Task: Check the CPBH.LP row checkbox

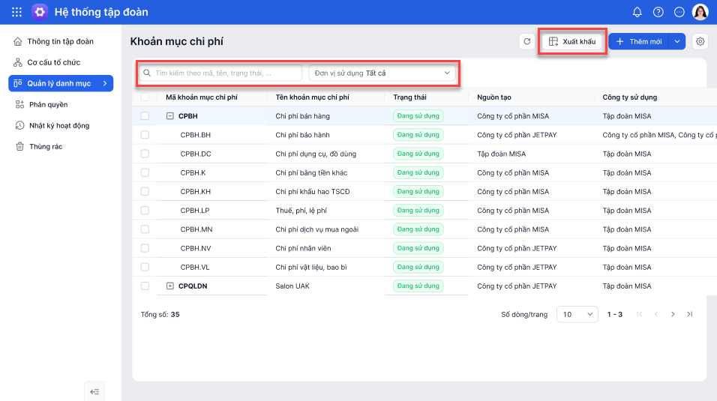Action: coord(145,211)
